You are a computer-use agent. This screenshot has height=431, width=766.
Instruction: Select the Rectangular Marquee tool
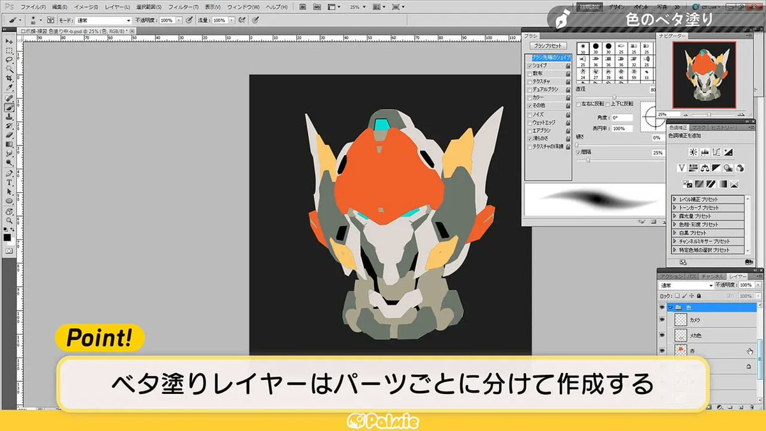[9, 50]
